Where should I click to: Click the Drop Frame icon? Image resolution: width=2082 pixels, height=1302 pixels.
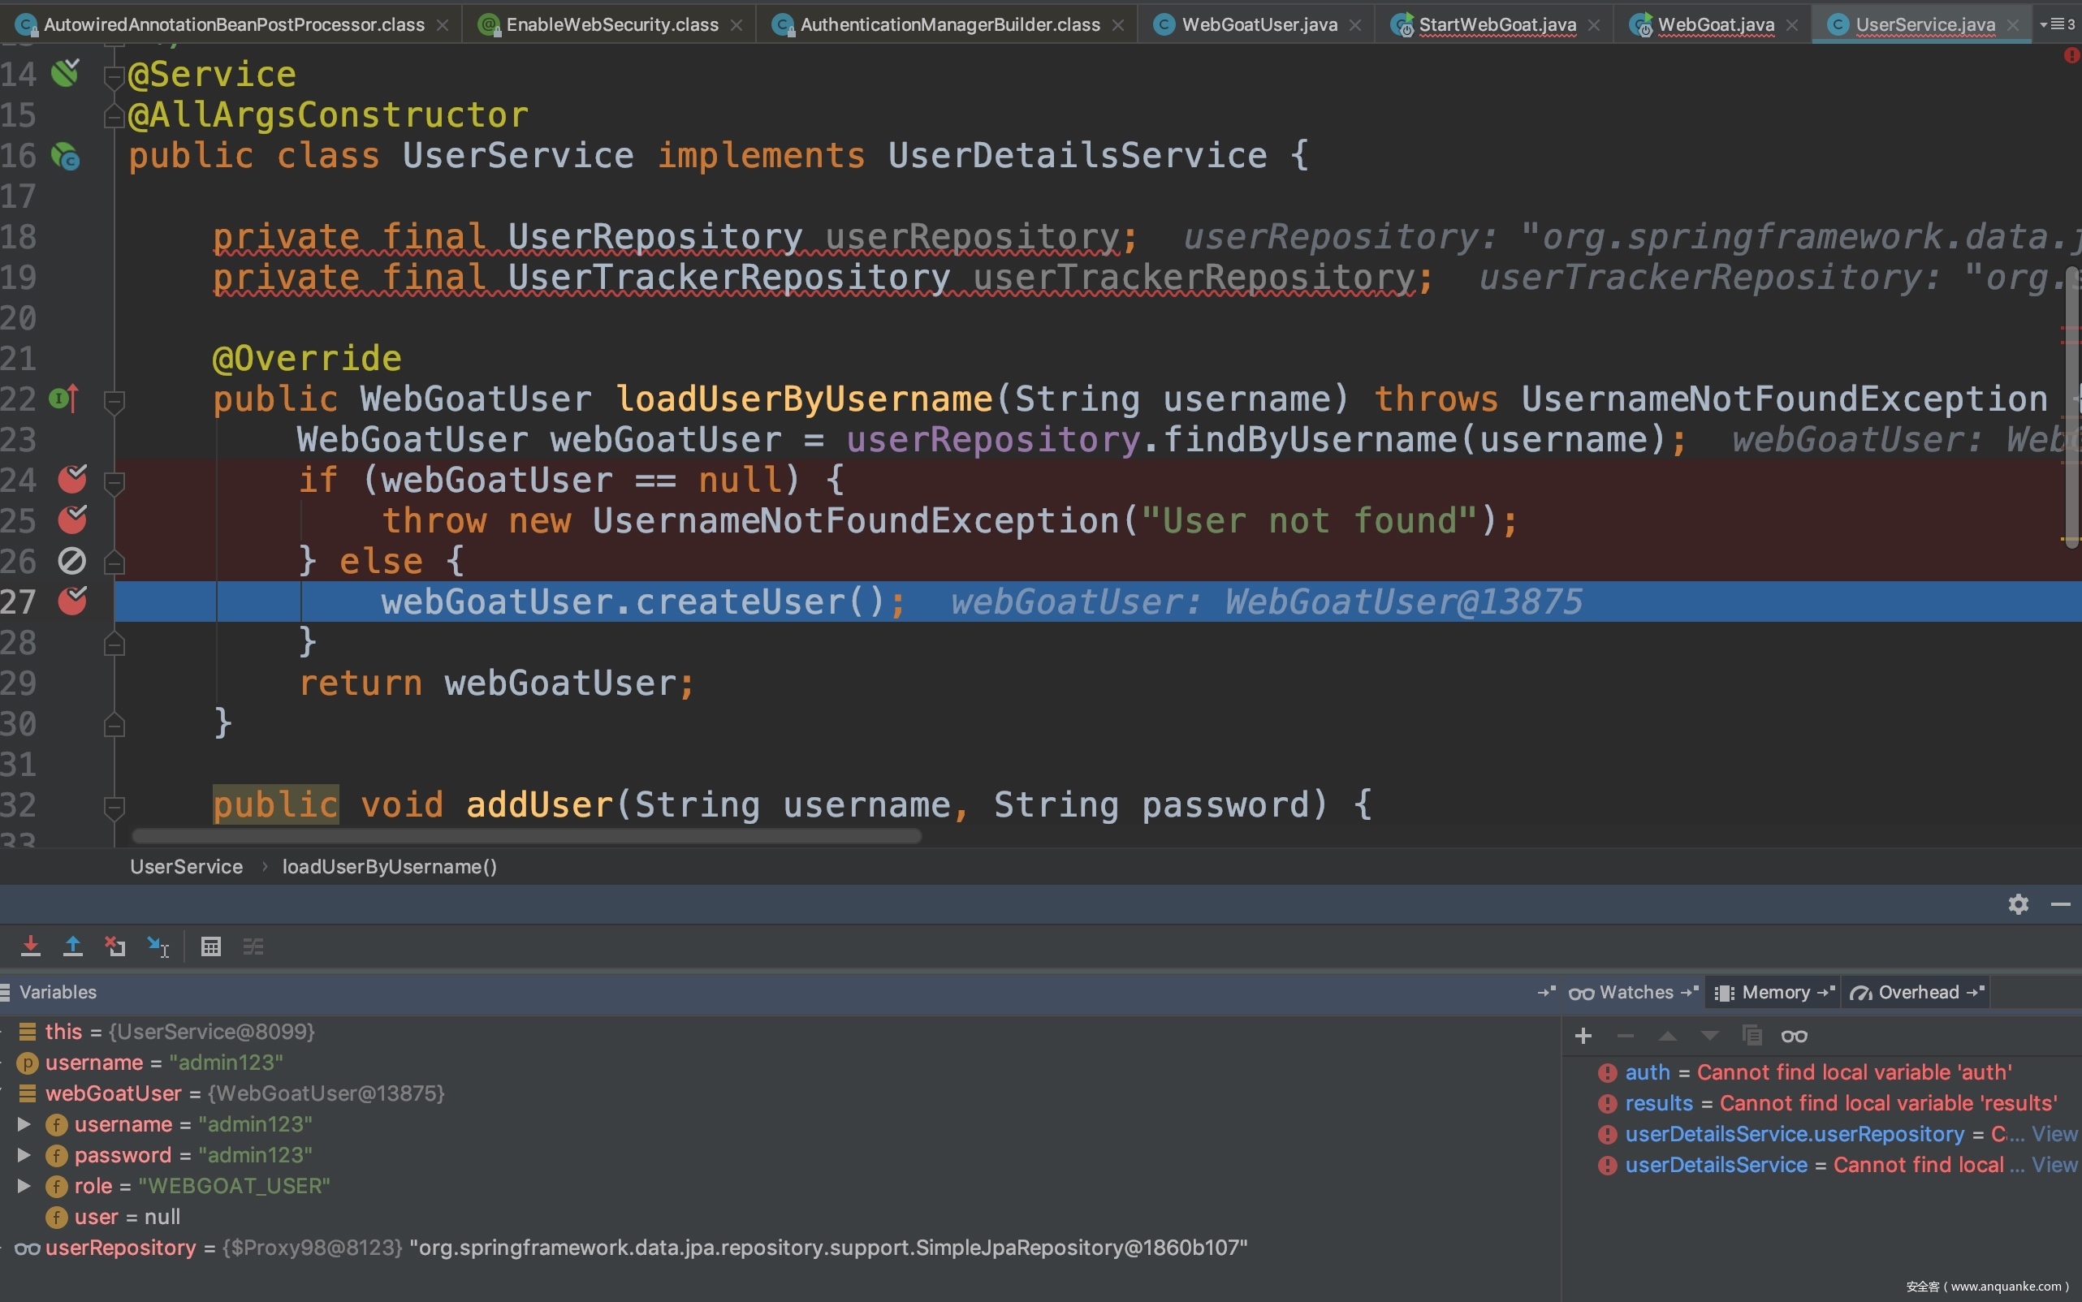point(115,946)
